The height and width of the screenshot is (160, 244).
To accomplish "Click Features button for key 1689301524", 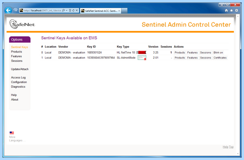I will click(x=192, y=53).
